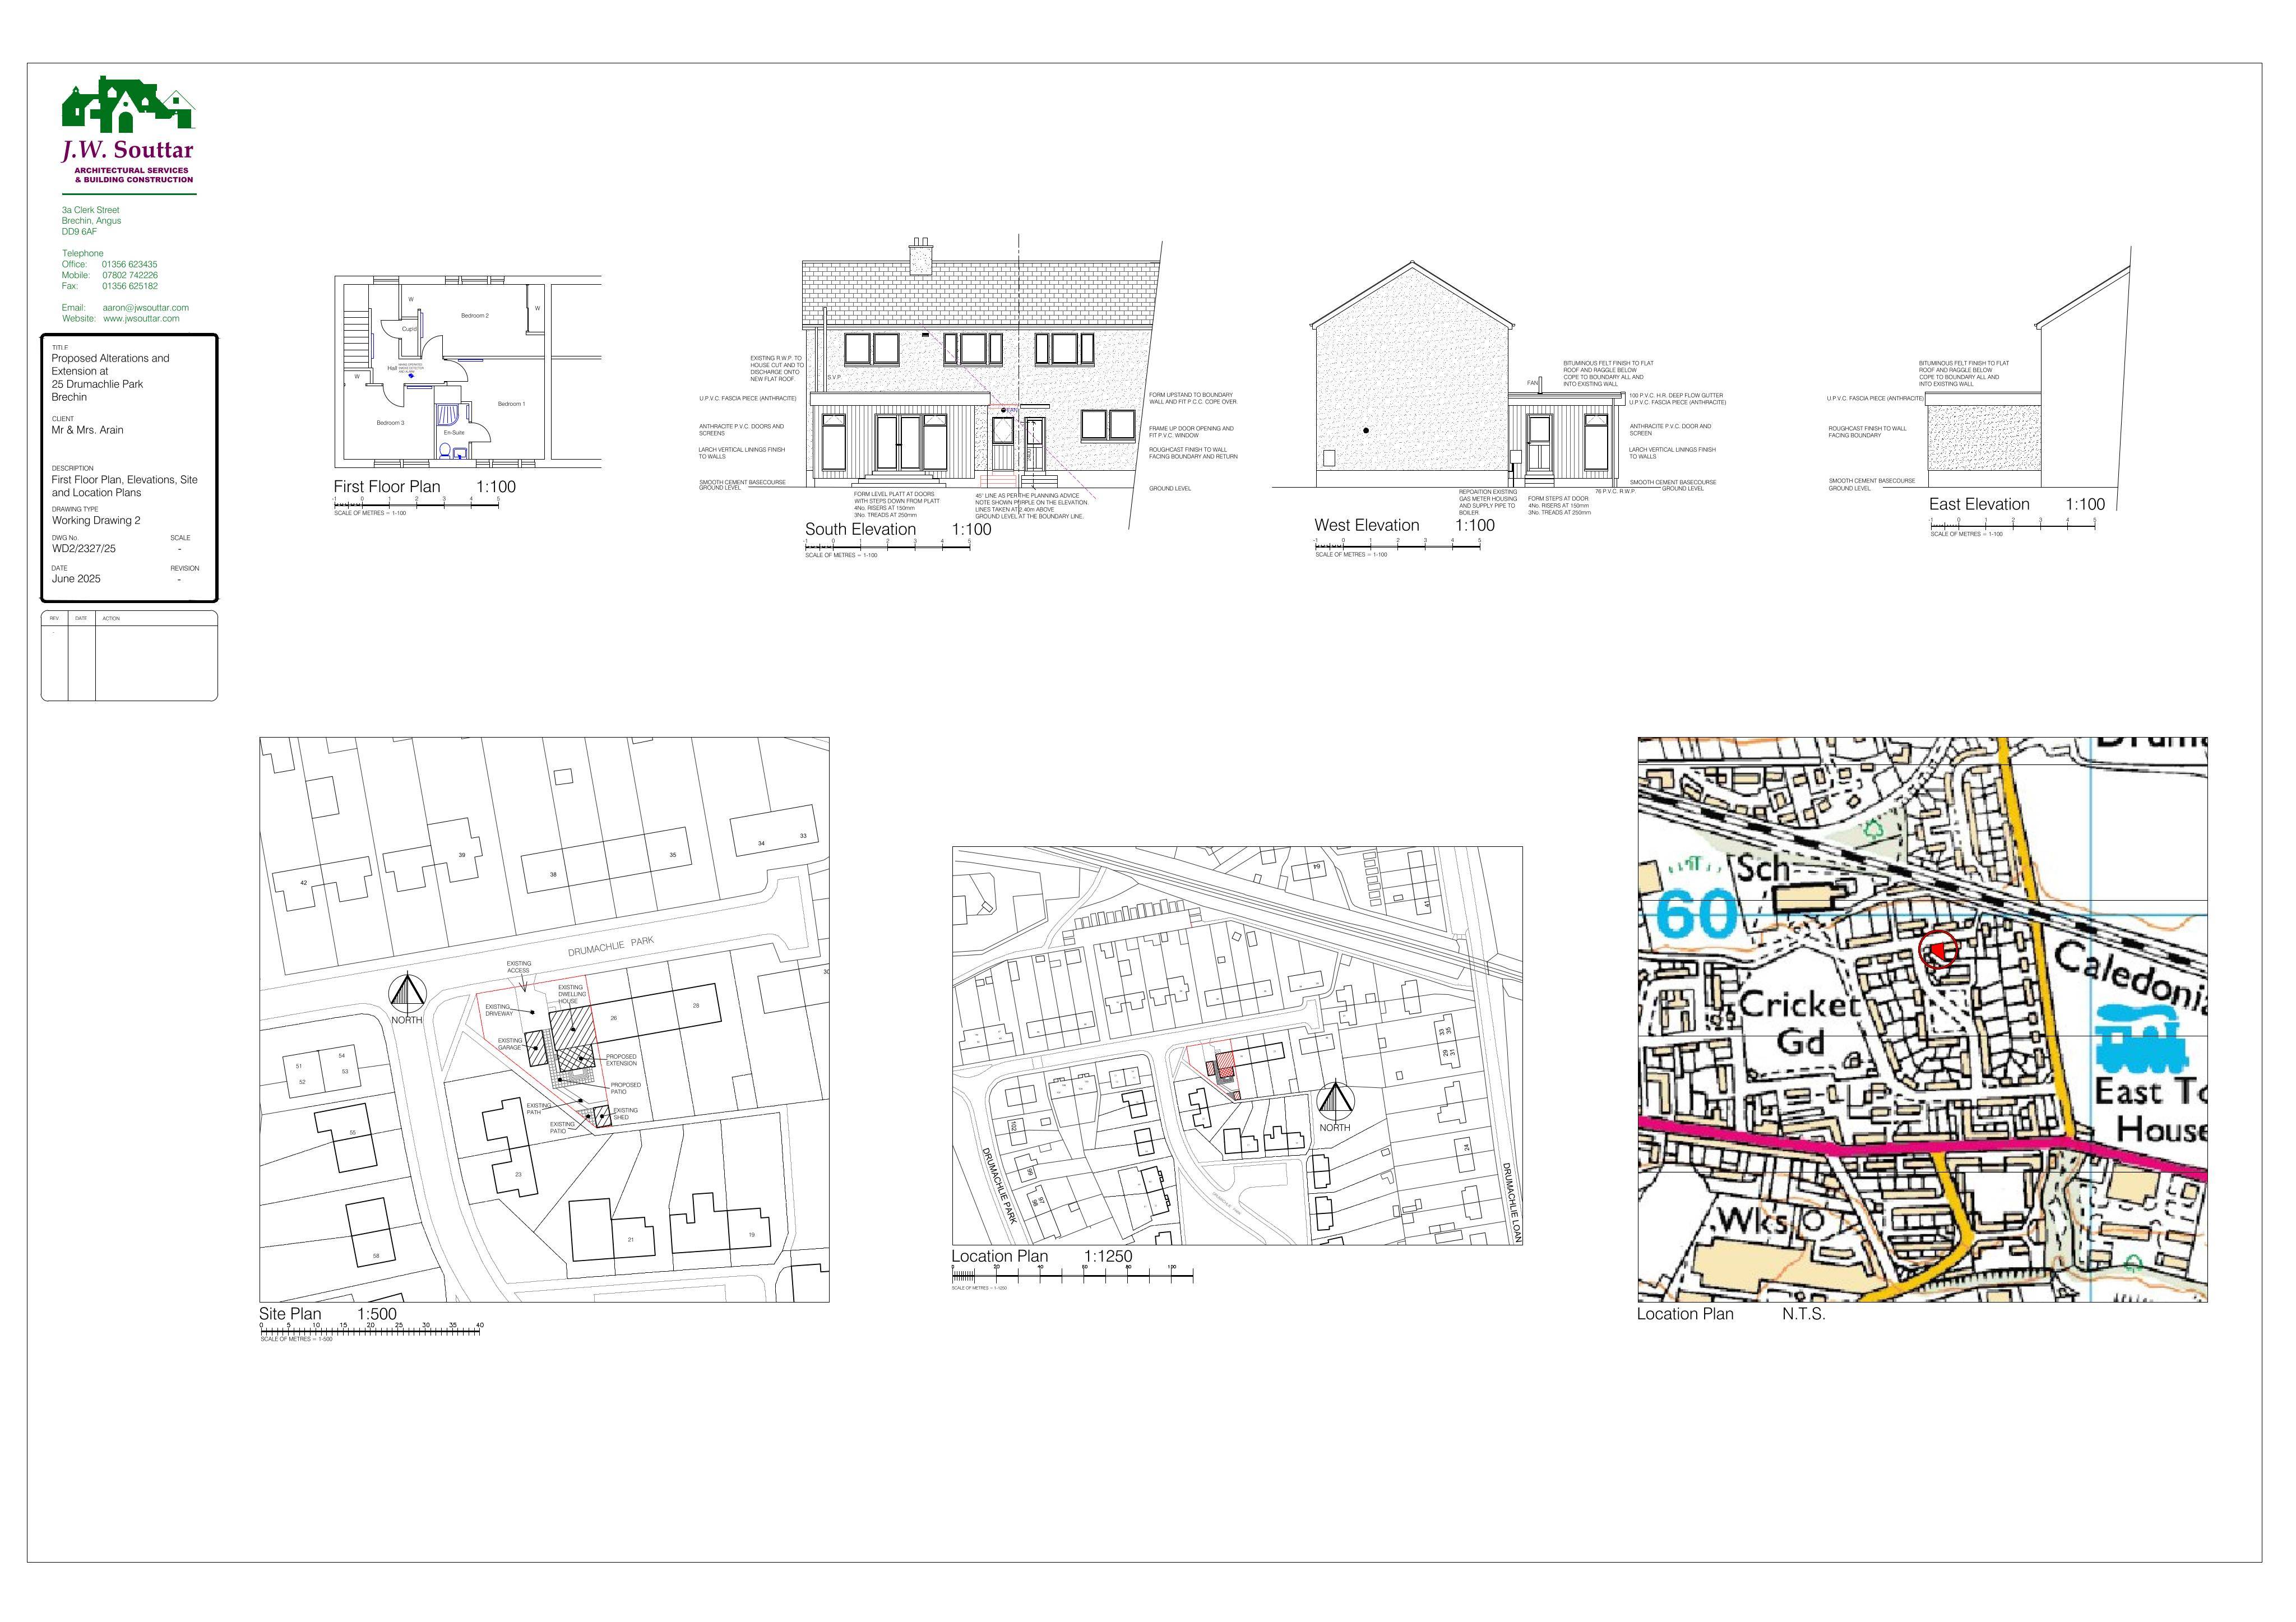The width and height of the screenshot is (2296, 1622).
Task: Click 'ARCHITECTURAL SERVICES & BUILDING CONSTRUCTION' tagline
Action: pyautogui.click(x=134, y=175)
